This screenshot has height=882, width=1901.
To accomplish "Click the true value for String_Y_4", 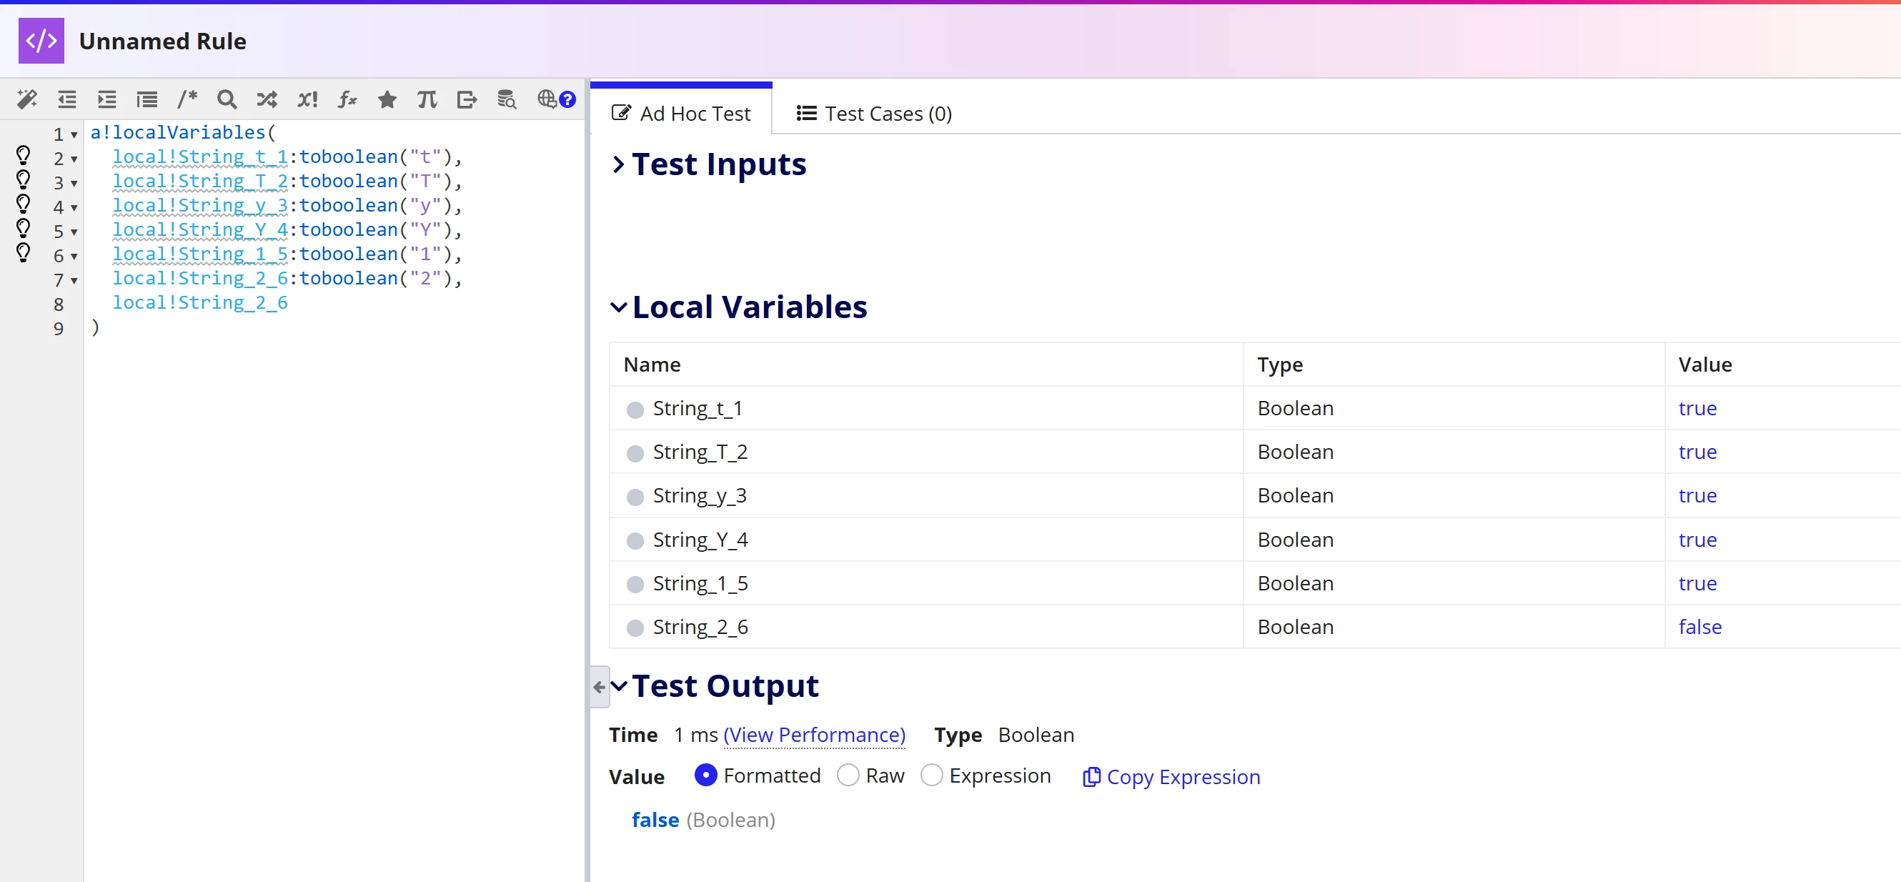I will coord(1697,540).
